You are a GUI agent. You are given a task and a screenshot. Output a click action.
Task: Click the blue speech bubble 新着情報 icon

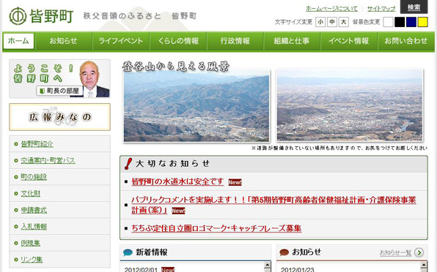click(128, 252)
